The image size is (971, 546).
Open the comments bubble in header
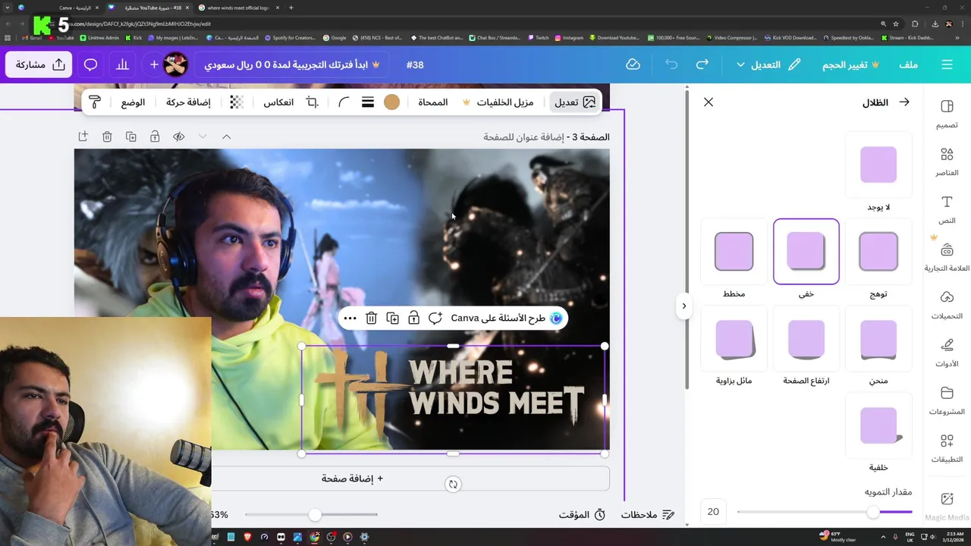pyautogui.click(x=90, y=64)
